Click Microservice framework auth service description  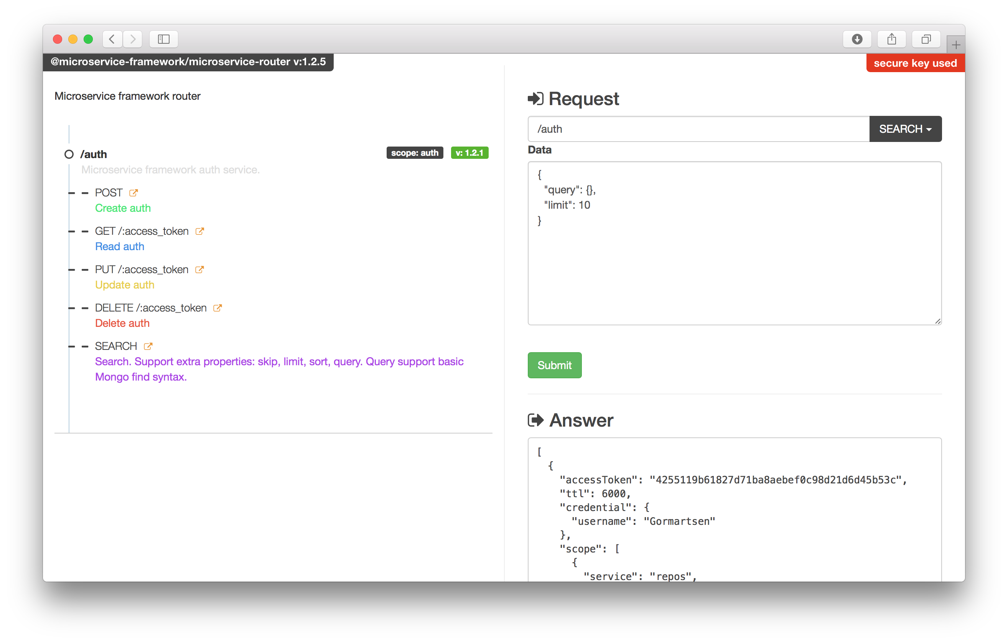tap(170, 170)
